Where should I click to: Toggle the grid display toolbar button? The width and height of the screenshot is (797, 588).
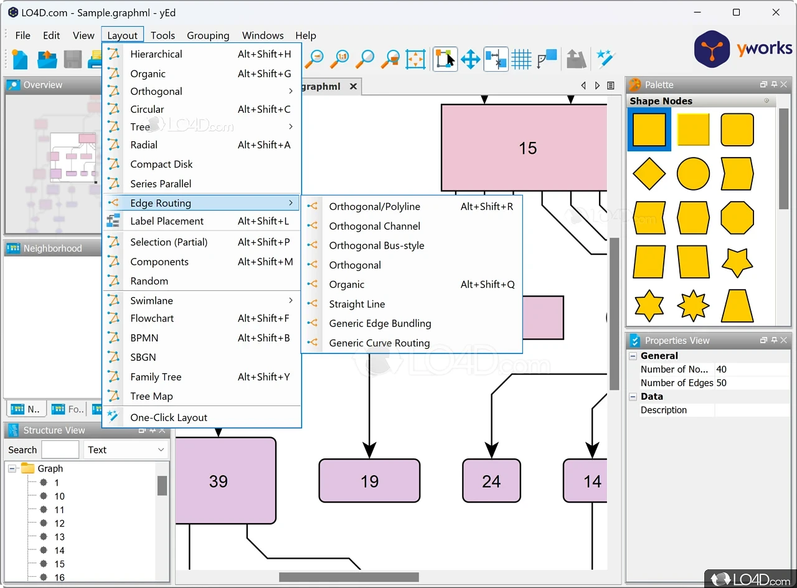tap(521, 59)
